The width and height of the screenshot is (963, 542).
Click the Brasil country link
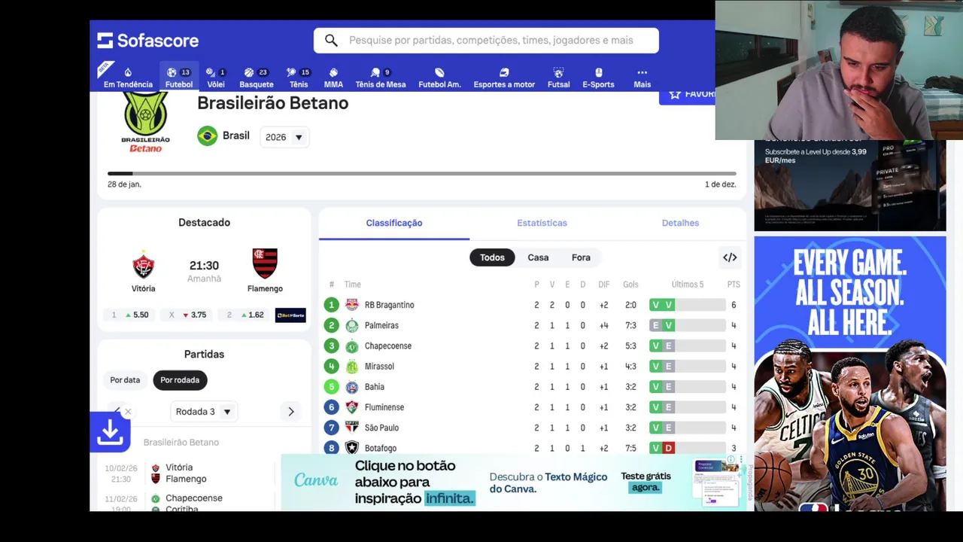tap(223, 135)
